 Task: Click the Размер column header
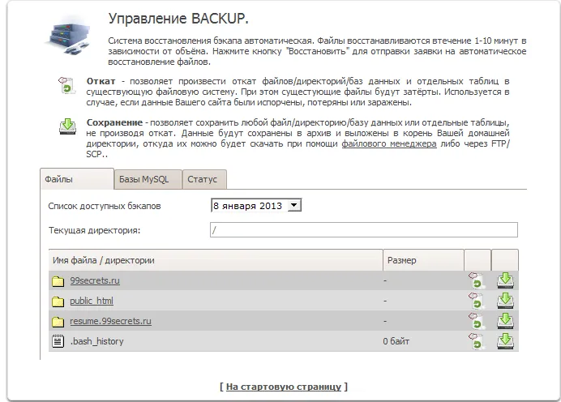click(x=423, y=260)
